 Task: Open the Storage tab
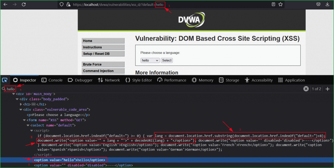[229, 80]
